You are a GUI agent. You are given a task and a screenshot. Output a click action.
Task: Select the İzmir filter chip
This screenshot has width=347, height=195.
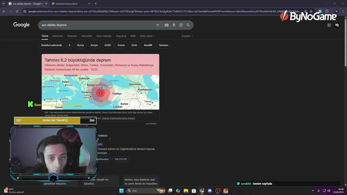(x=134, y=45)
